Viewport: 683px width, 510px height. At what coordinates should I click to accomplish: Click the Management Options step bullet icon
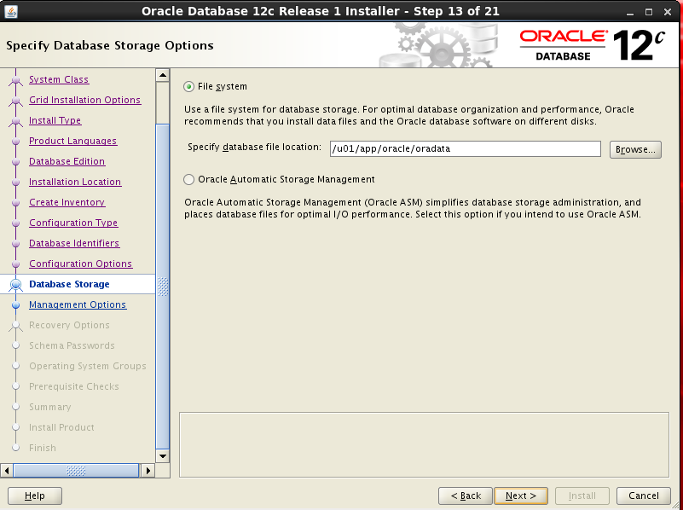pos(16,304)
